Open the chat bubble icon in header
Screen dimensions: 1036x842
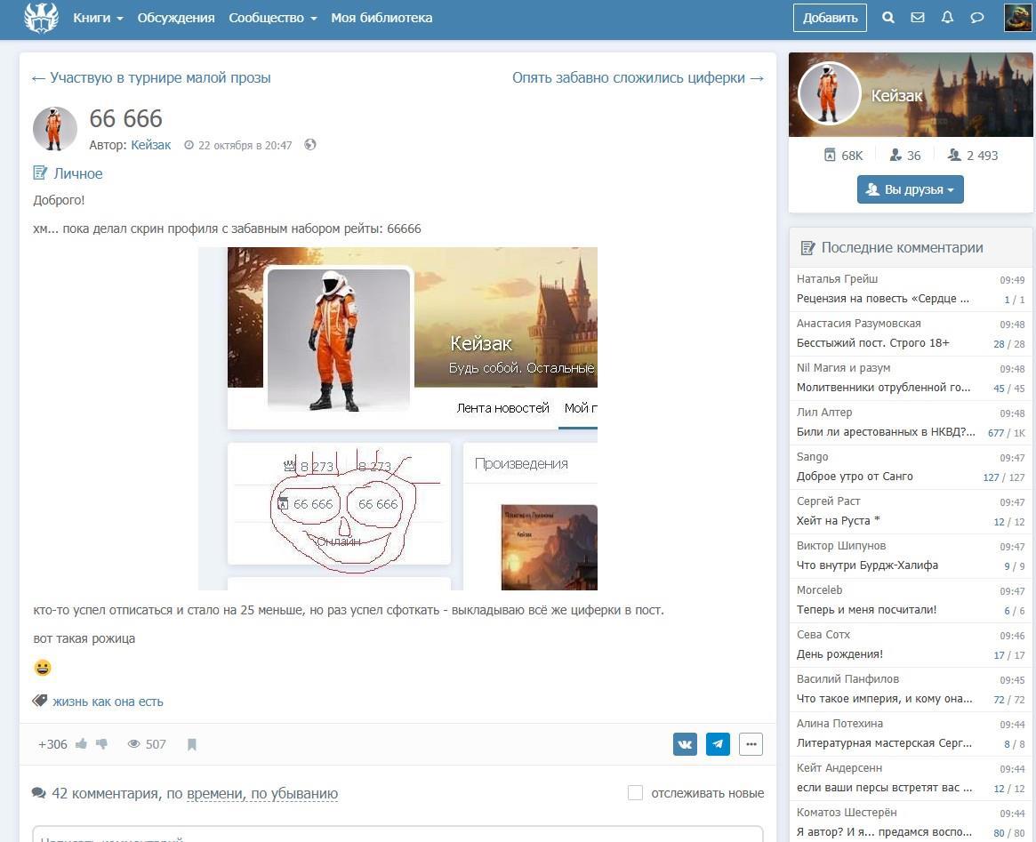(x=976, y=18)
